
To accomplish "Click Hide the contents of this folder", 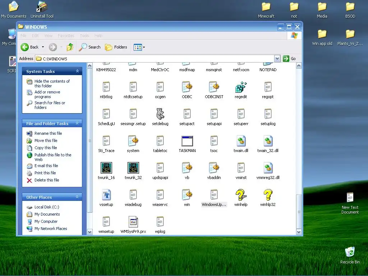I will pos(52,83).
